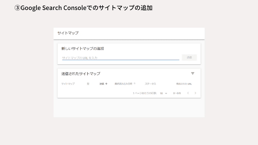Sort by 最終読み込み日時 column header
Viewport: 258px width, 145px height.
(x=125, y=84)
